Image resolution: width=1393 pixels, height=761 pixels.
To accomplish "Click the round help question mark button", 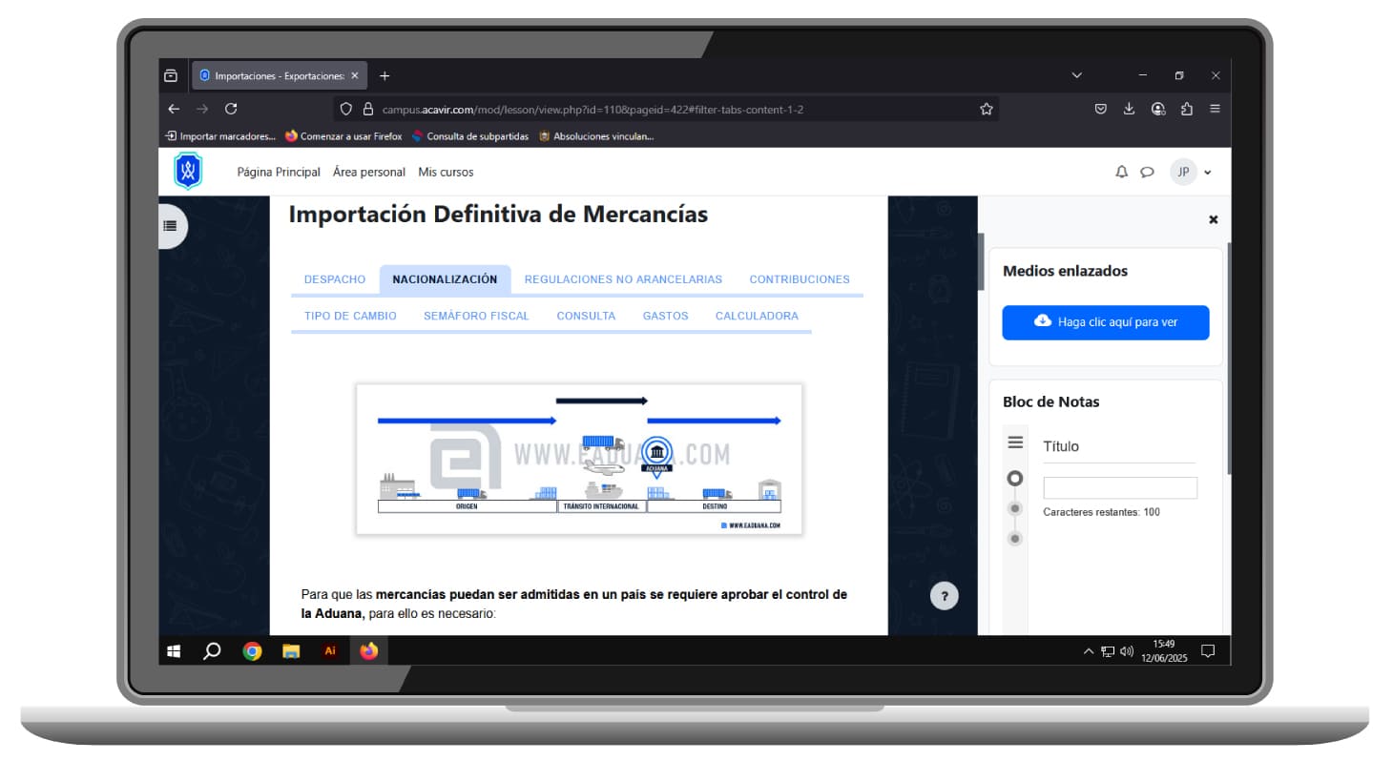I will point(944,597).
